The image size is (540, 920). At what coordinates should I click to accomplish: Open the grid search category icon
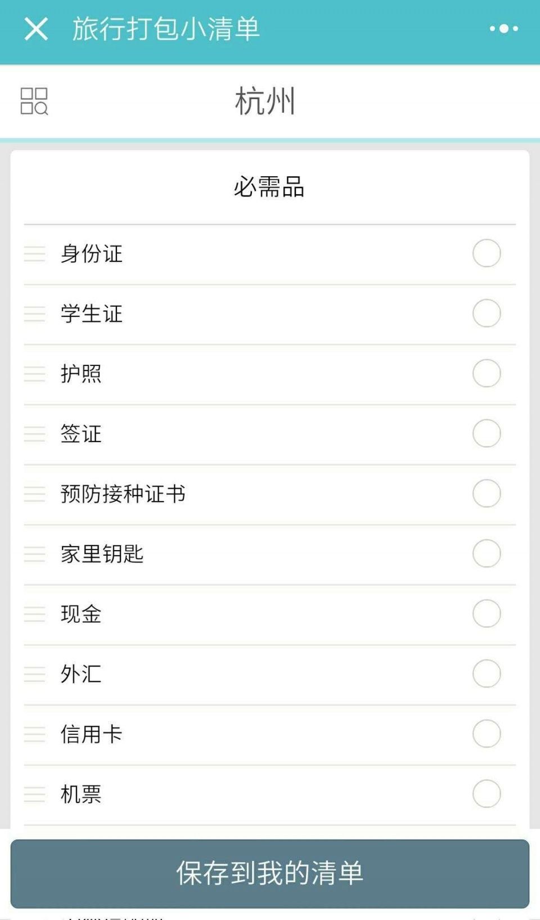(34, 101)
